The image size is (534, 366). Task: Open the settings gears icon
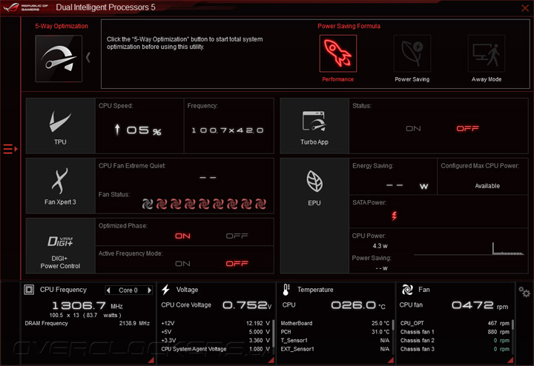524,292
